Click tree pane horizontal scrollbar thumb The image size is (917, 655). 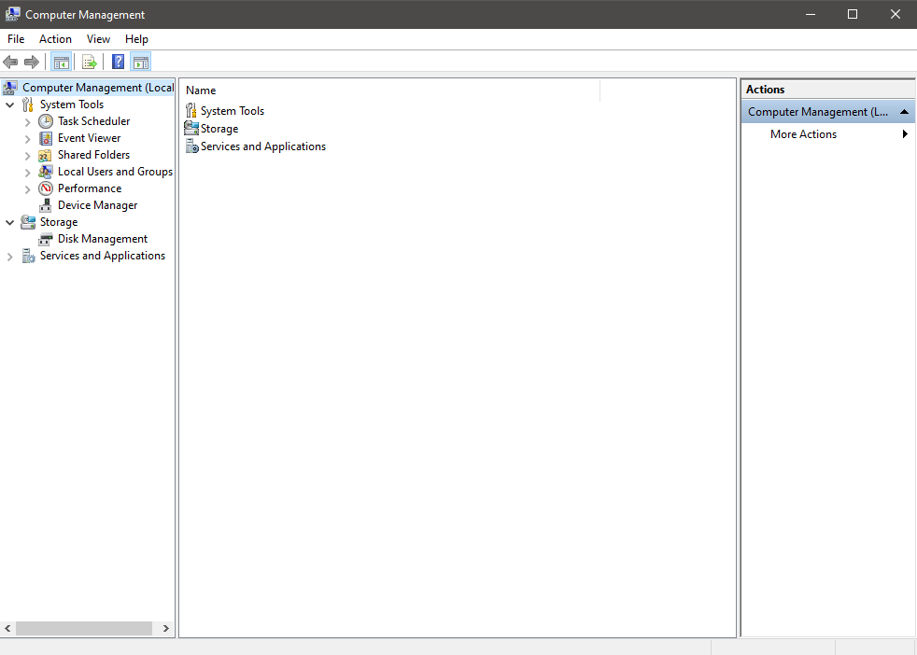pyautogui.click(x=84, y=629)
